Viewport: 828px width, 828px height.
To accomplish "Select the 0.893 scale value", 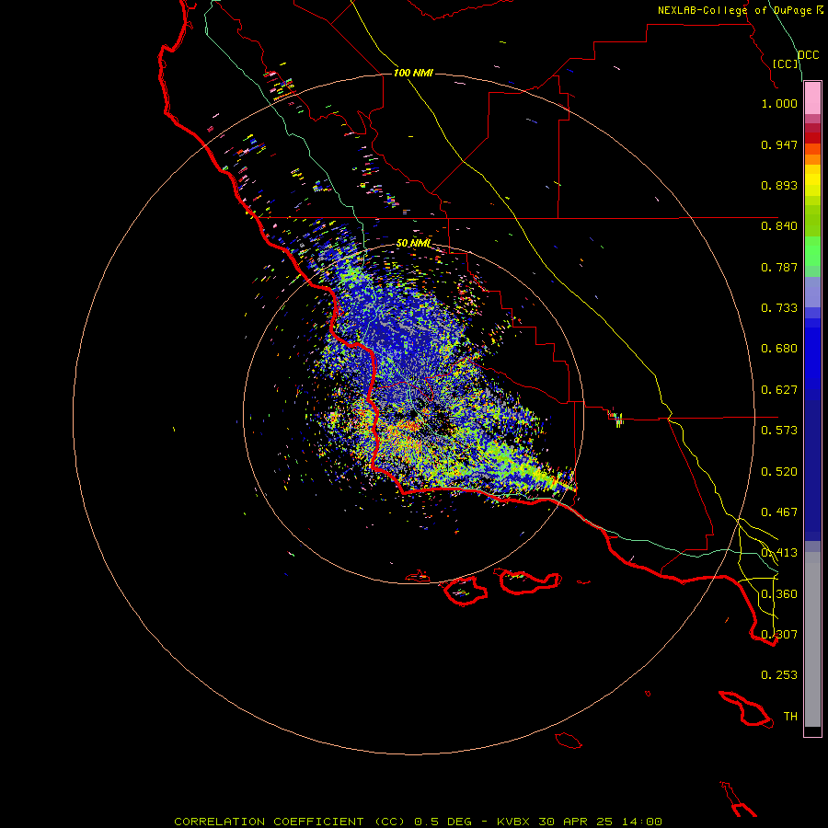I will point(779,185).
